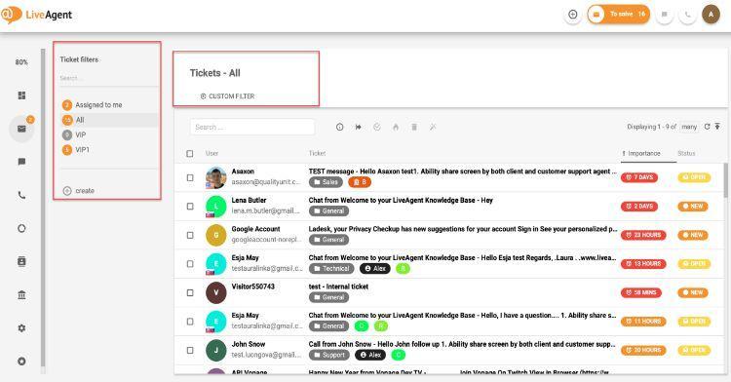
Task: Click Alex agent tag on John Snow ticket
Action: click(370, 355)
